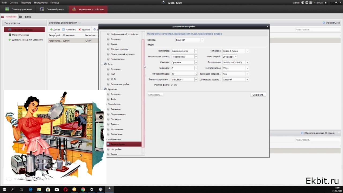Image resolution: width=343 pixels, height=193 pixels.
Task: Open the Помощь menu
Action: (x=55, y=2)
